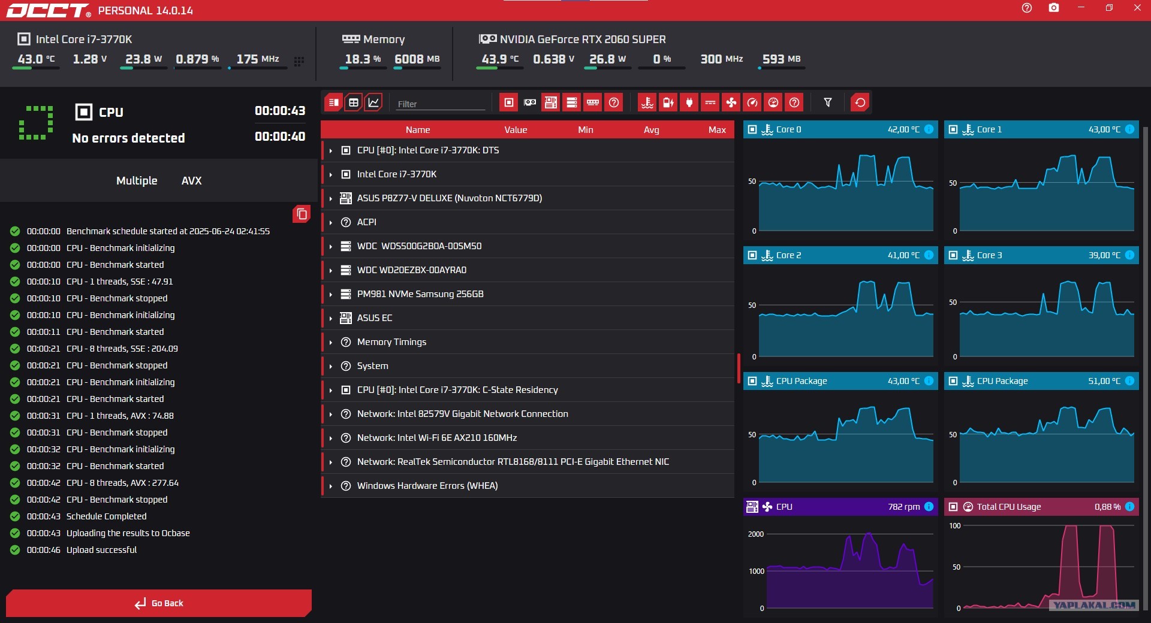
Task: Expand the PM981 NVMe Samsung 256GB group
Action: (x=330, y=294)
